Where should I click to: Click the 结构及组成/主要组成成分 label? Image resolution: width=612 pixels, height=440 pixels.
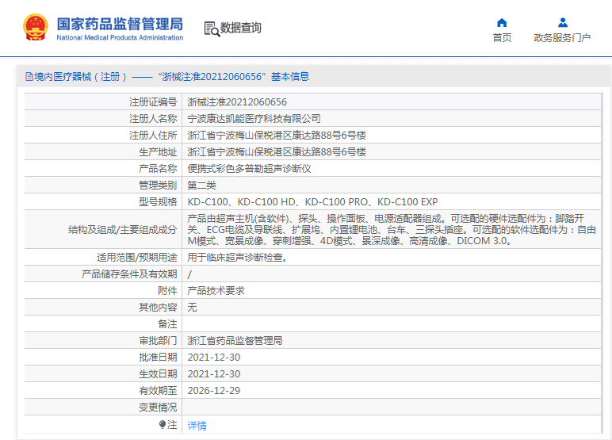point(123,230)
